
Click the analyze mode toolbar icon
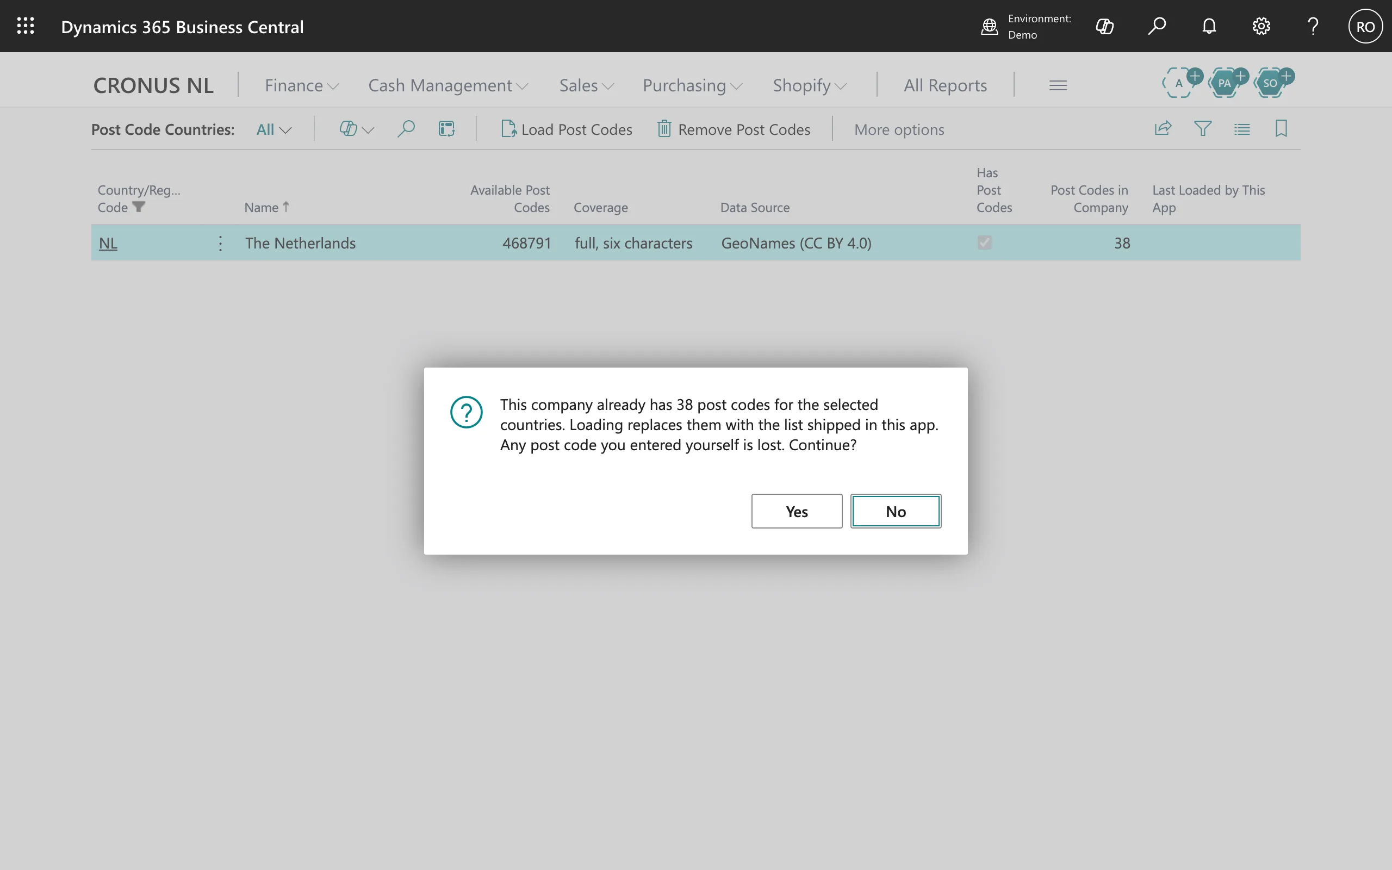[446, 129]
